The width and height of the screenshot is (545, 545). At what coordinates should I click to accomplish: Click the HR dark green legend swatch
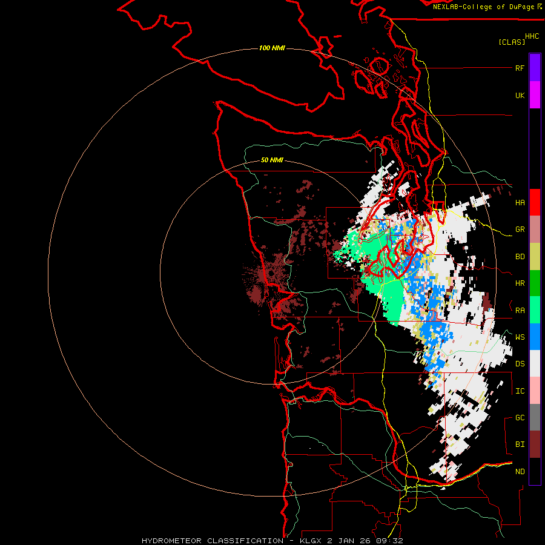click(x=535, y=283)
